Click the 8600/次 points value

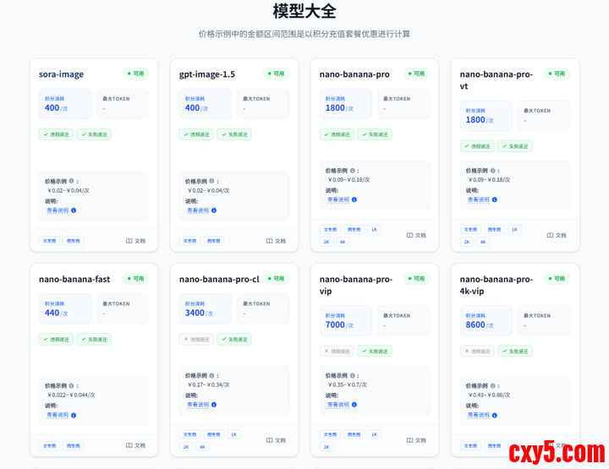pyautogui.click(x=480, y=325)
